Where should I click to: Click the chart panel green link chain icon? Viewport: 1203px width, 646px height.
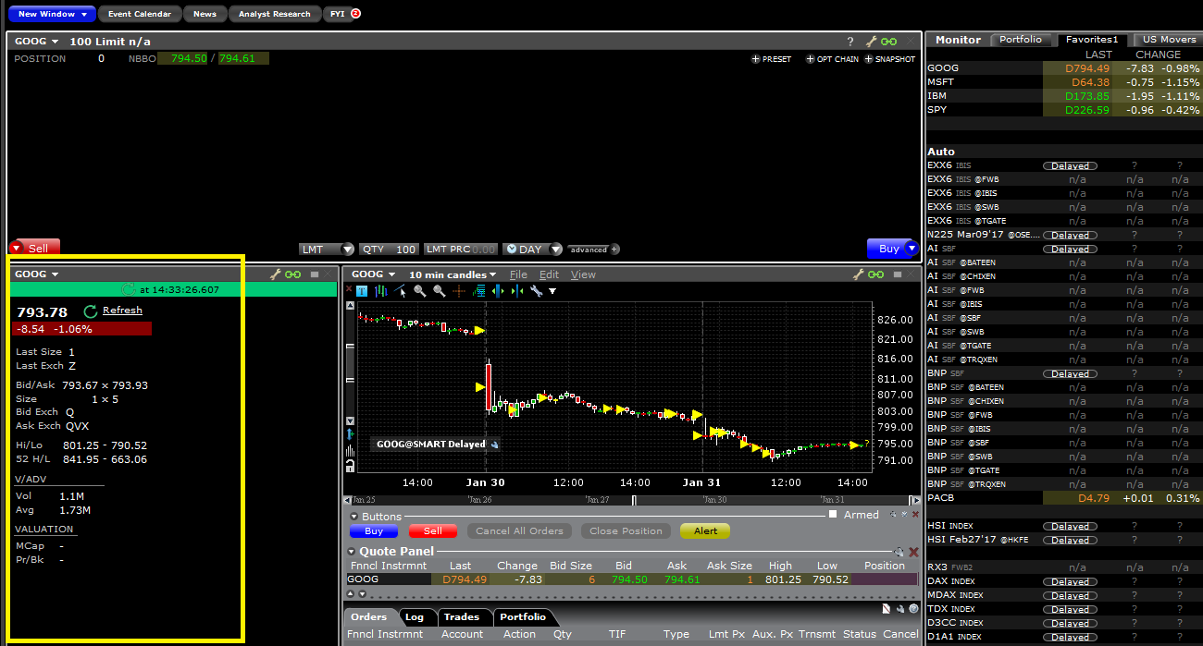(875, 274)
